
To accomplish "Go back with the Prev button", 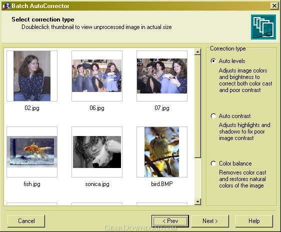I will tap(170, 221).
